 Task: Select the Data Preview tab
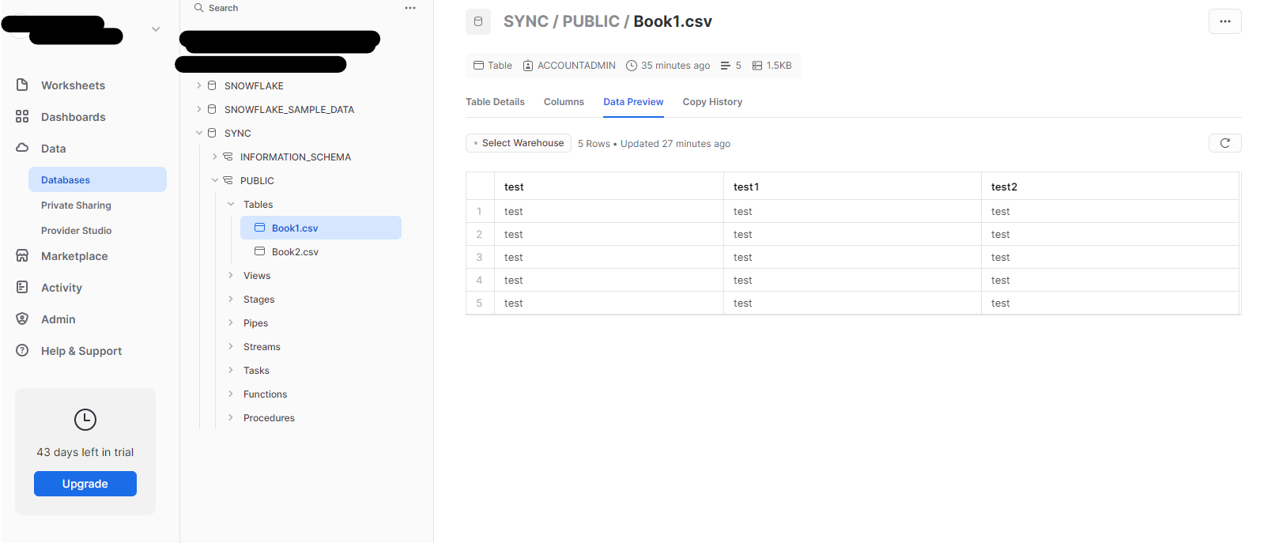pos(633,102)
